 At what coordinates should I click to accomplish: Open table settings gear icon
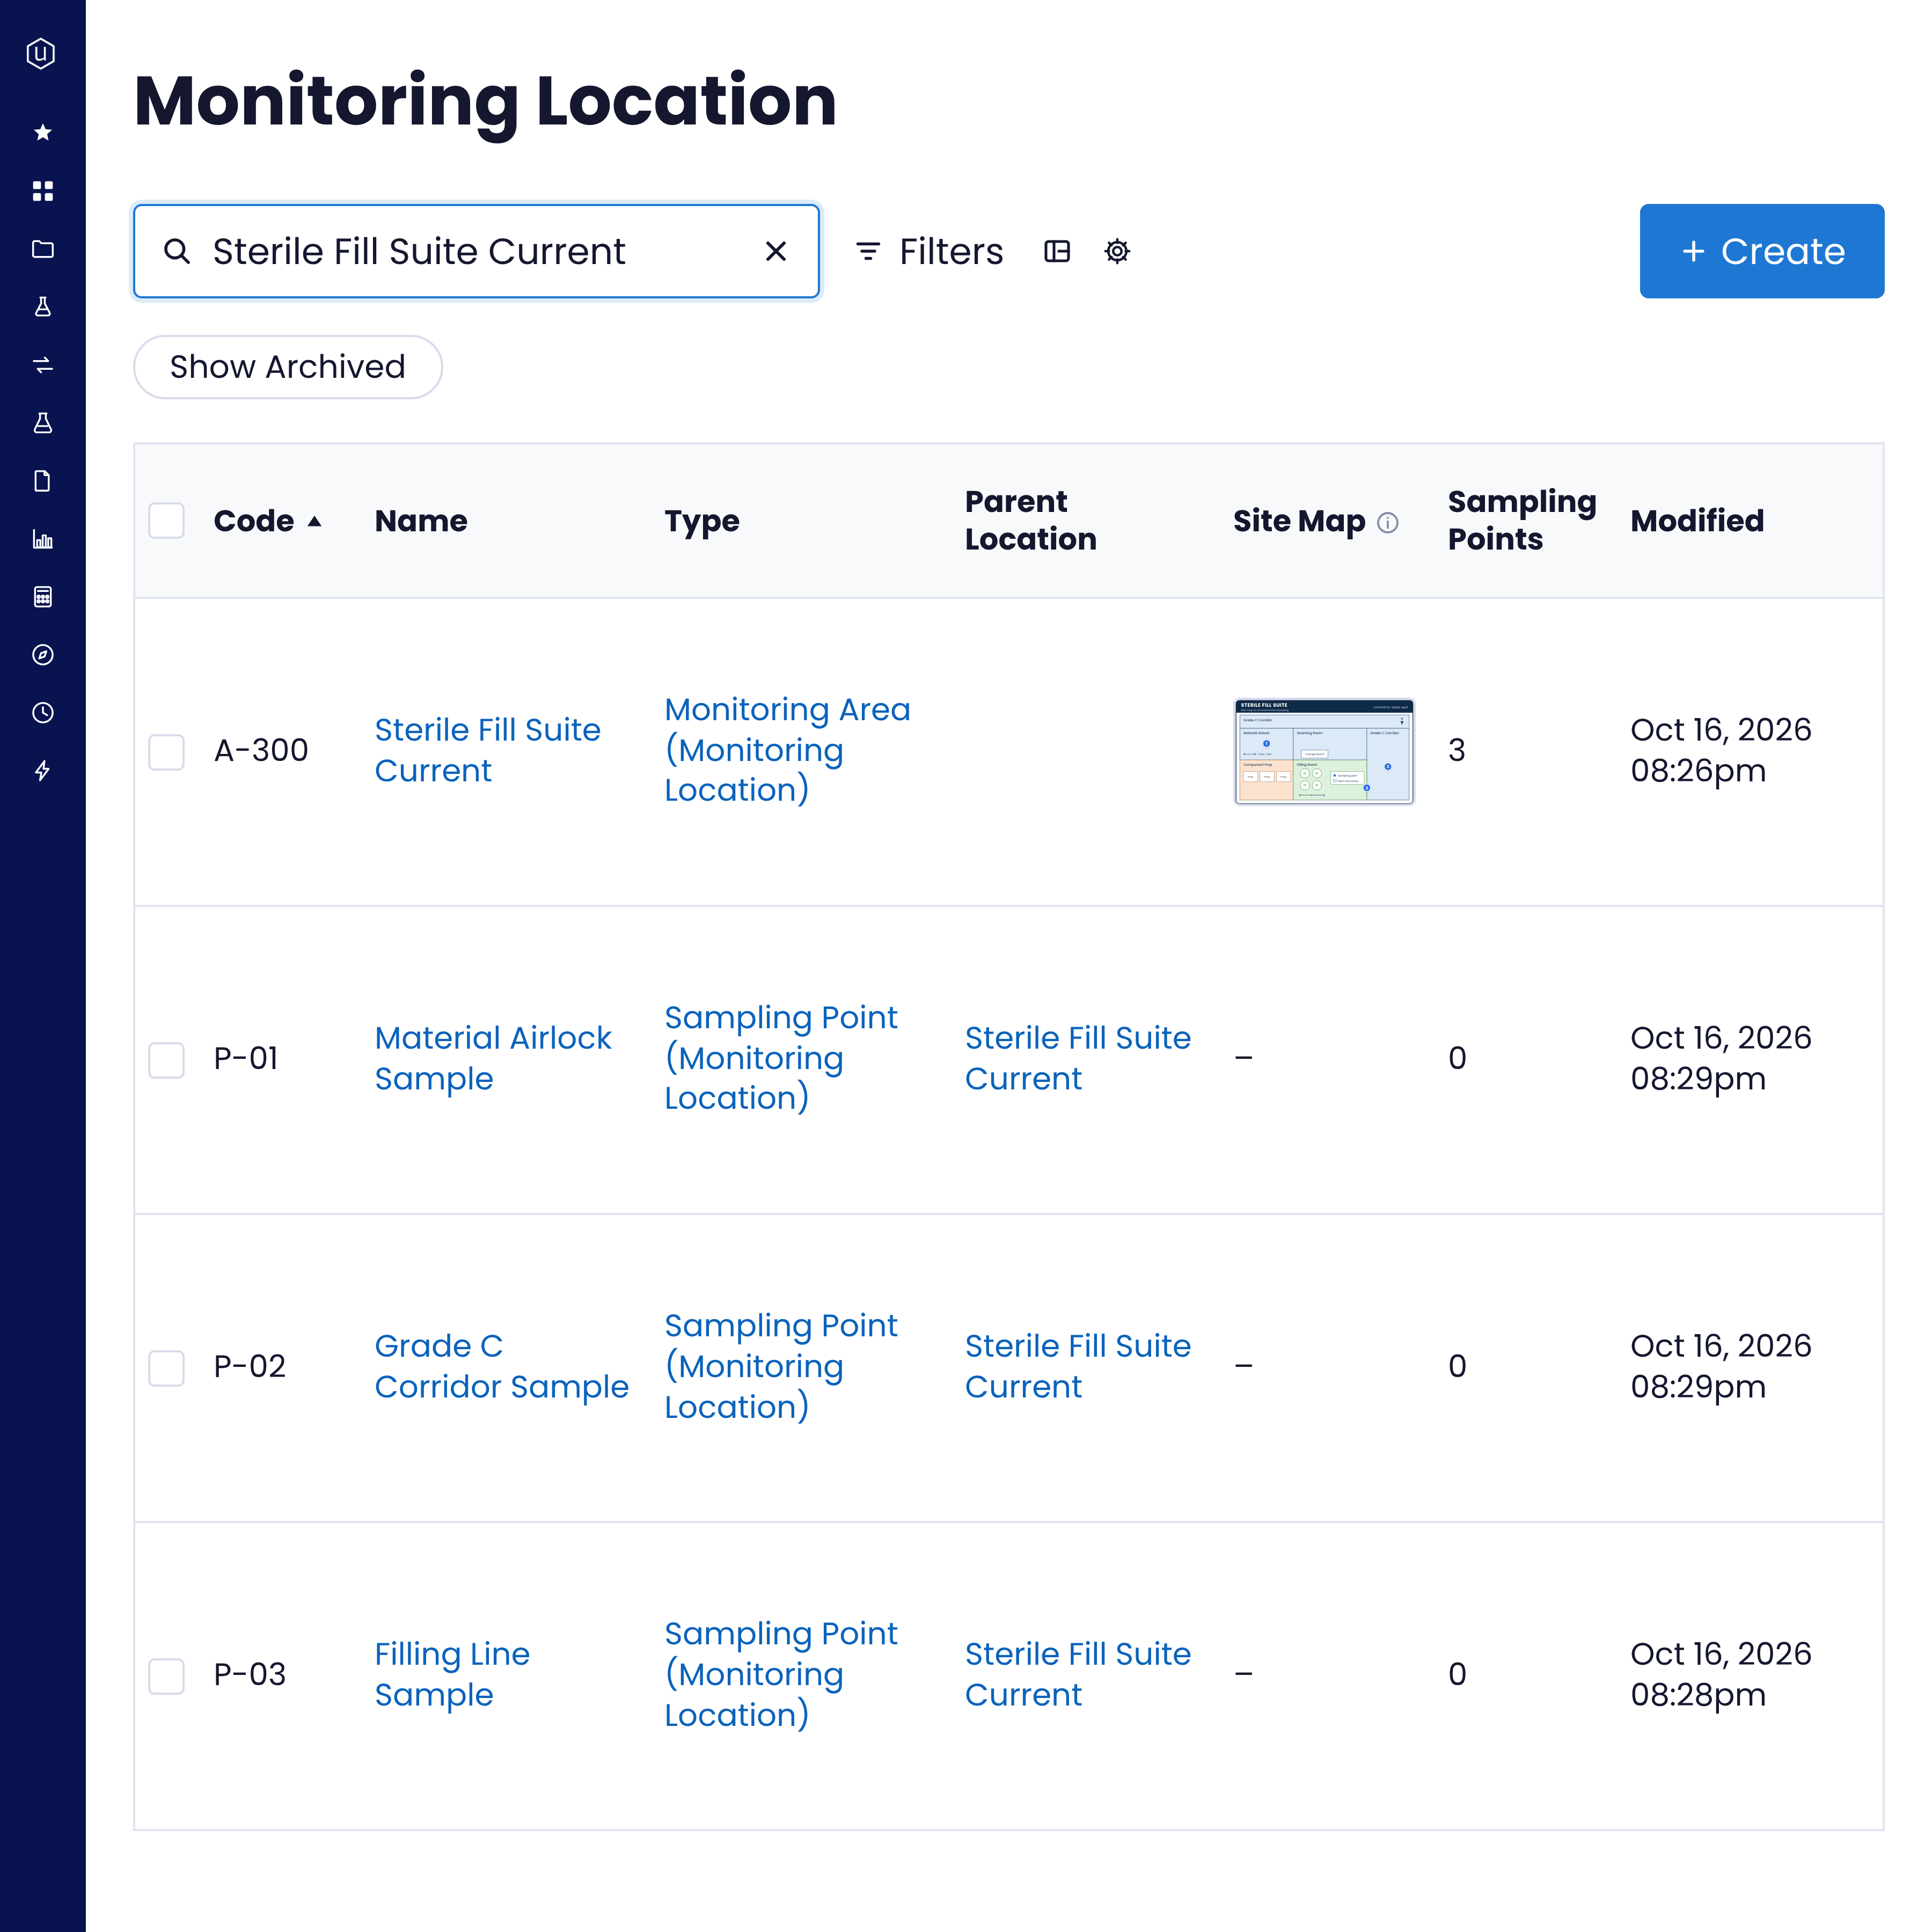click(x=1117, y=251)
